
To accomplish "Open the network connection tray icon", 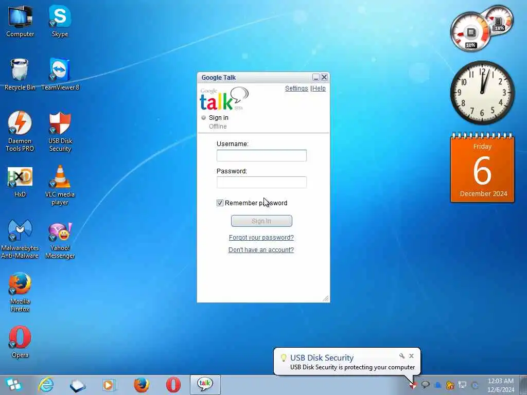I will coord(463,385).
